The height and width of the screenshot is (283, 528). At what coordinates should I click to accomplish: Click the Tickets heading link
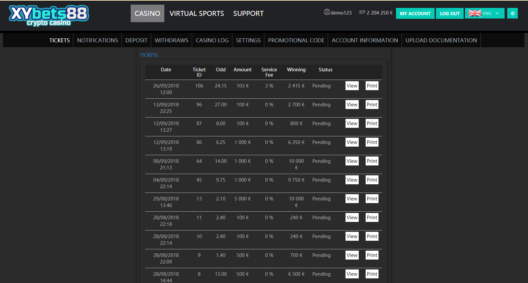click(149, 55)
